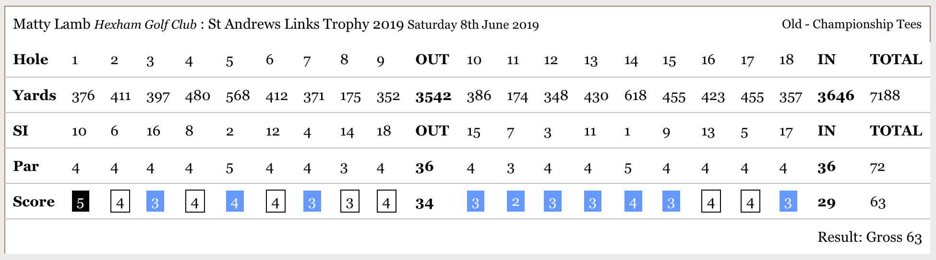936x260 pixels.
Task: Click the SI row header
Action: (21, 131)
